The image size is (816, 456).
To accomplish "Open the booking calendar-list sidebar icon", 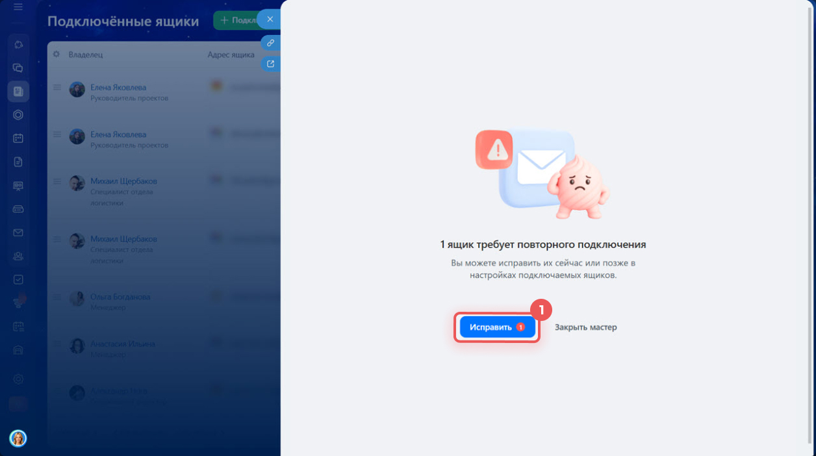I will click(18, 327).
